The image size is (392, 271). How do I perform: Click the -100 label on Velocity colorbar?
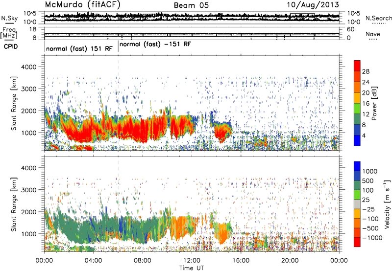pyautogui.click(x=370, y=219)
